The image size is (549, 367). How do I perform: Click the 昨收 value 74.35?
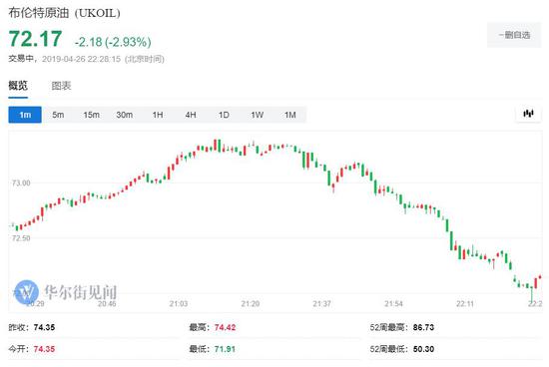pyautogui.click(x=44, y=327)
